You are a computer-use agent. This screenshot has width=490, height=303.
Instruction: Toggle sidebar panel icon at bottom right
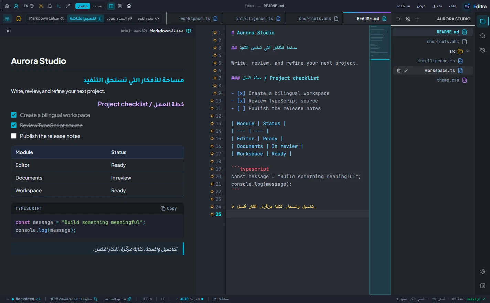[x=483, y=286]
